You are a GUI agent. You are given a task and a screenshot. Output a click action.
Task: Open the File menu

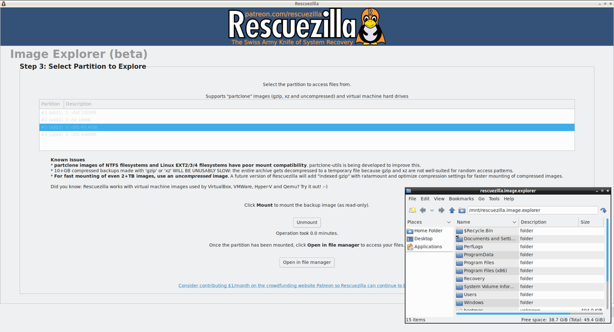coord(413,199)
